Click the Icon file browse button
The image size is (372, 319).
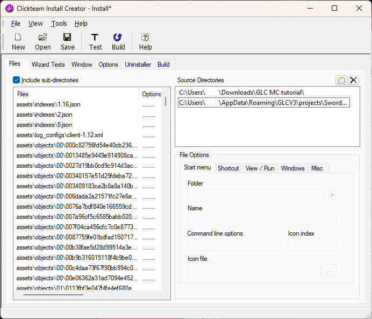tap(328, 270)
